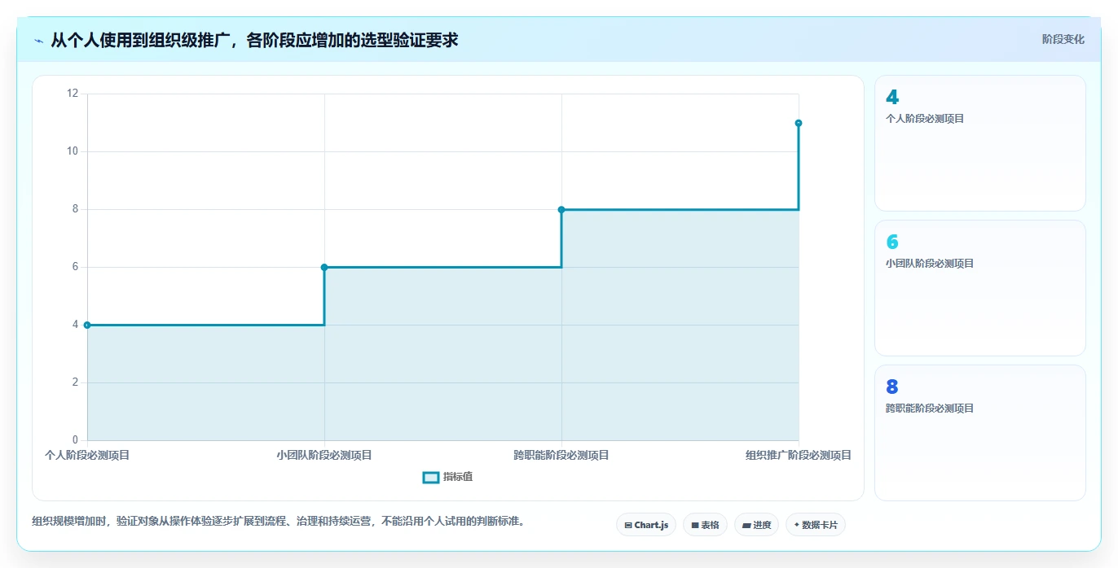Viewport: 1118px width, 568px height.
Task: Click the 指标值 legend color box
Action: coord(431,477)
